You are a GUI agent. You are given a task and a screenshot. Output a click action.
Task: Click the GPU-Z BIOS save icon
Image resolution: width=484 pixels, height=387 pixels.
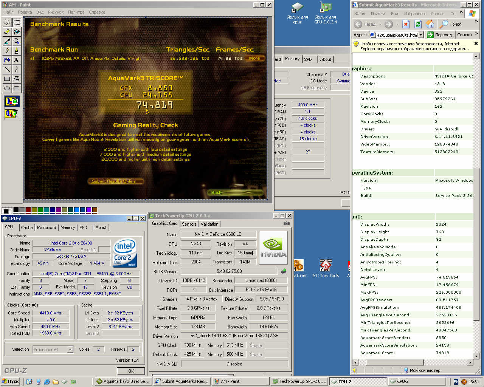(284, 271)
